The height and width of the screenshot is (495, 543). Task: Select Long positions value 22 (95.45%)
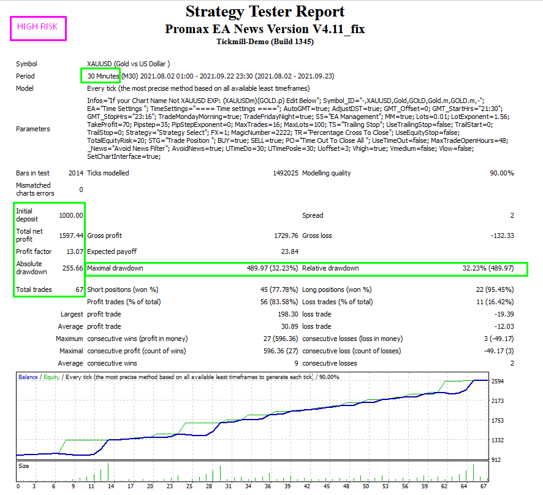(495, 290)
